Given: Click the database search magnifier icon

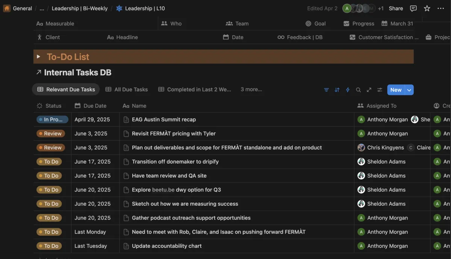Looking at the screenshot, I should coord(358,90).
